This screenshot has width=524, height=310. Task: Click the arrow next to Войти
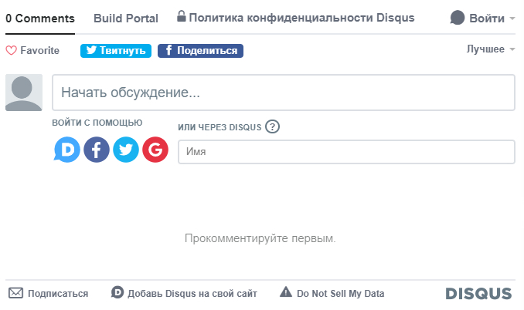512,19
